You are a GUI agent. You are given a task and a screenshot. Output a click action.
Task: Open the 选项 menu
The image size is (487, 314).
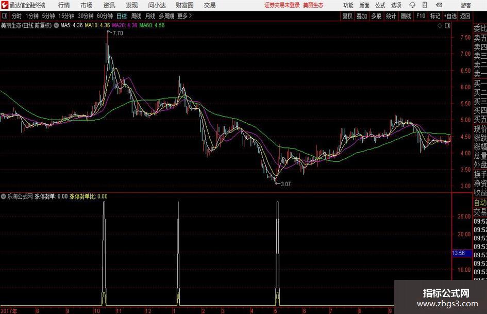396,5
